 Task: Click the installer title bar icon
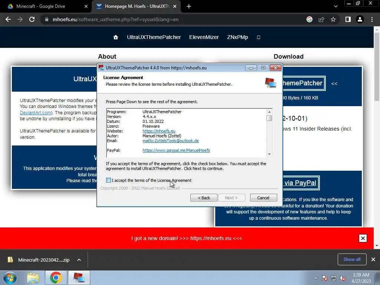tap(101, 68)
